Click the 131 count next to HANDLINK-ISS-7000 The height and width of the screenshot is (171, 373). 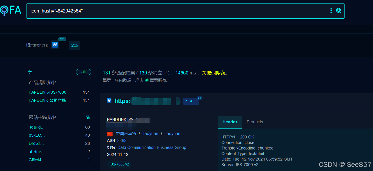click(86, 92)
